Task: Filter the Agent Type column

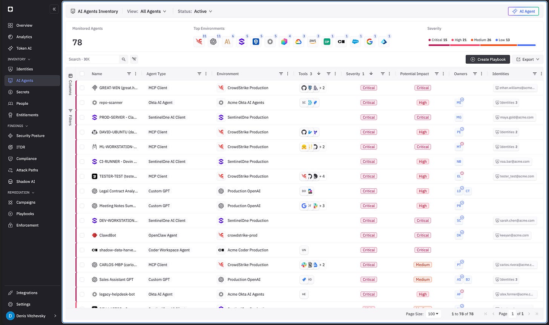Action: pyautogui.click(x=199, y=74)
